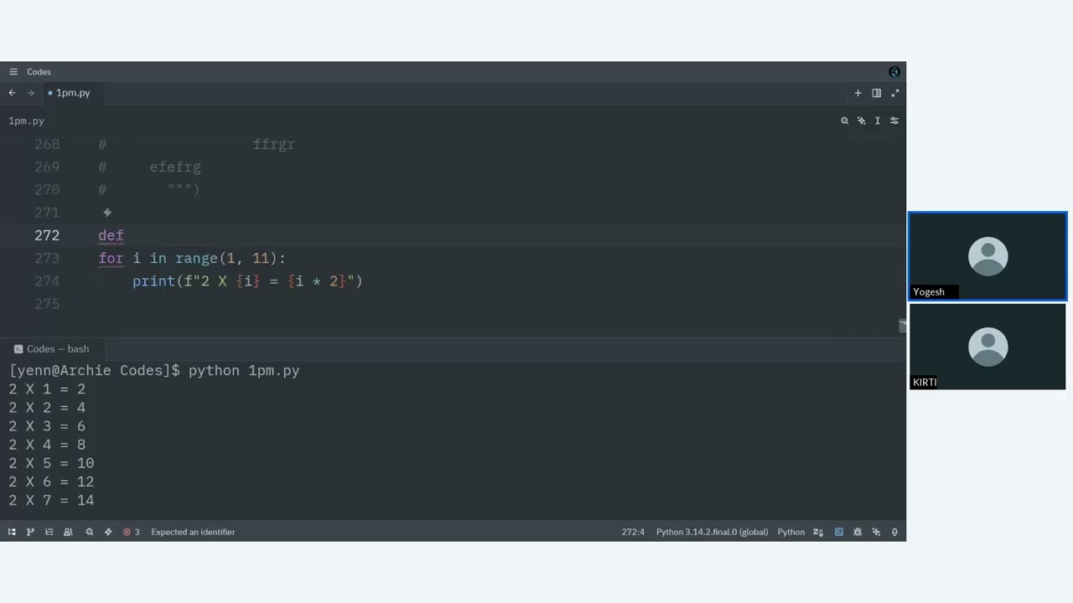This screenshot has width=1073, height=603.
Task: Open the inline AI assist sparkle icon
Action: (861, 121)
